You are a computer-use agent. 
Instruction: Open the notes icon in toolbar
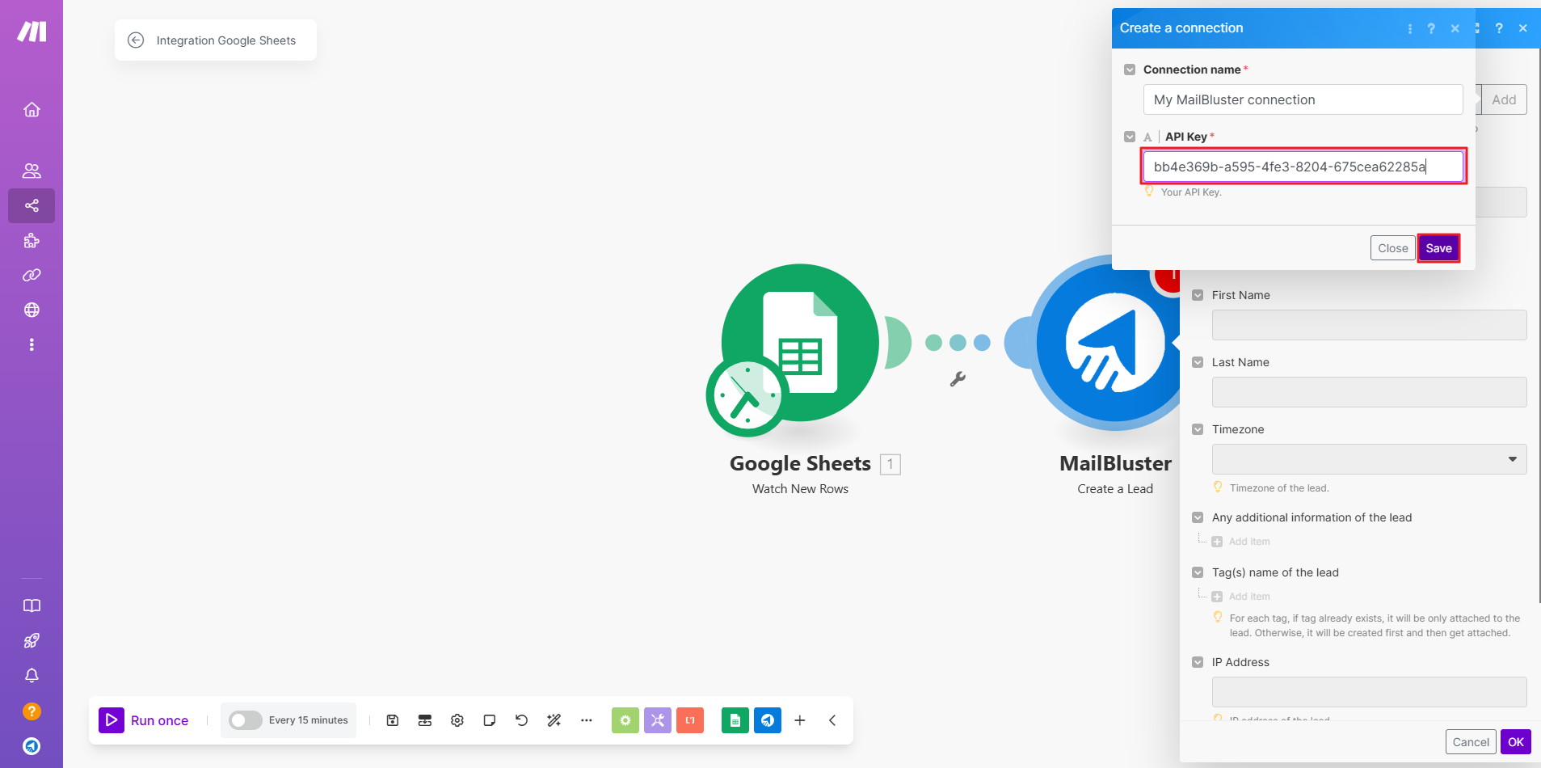[x=490, y=720]
